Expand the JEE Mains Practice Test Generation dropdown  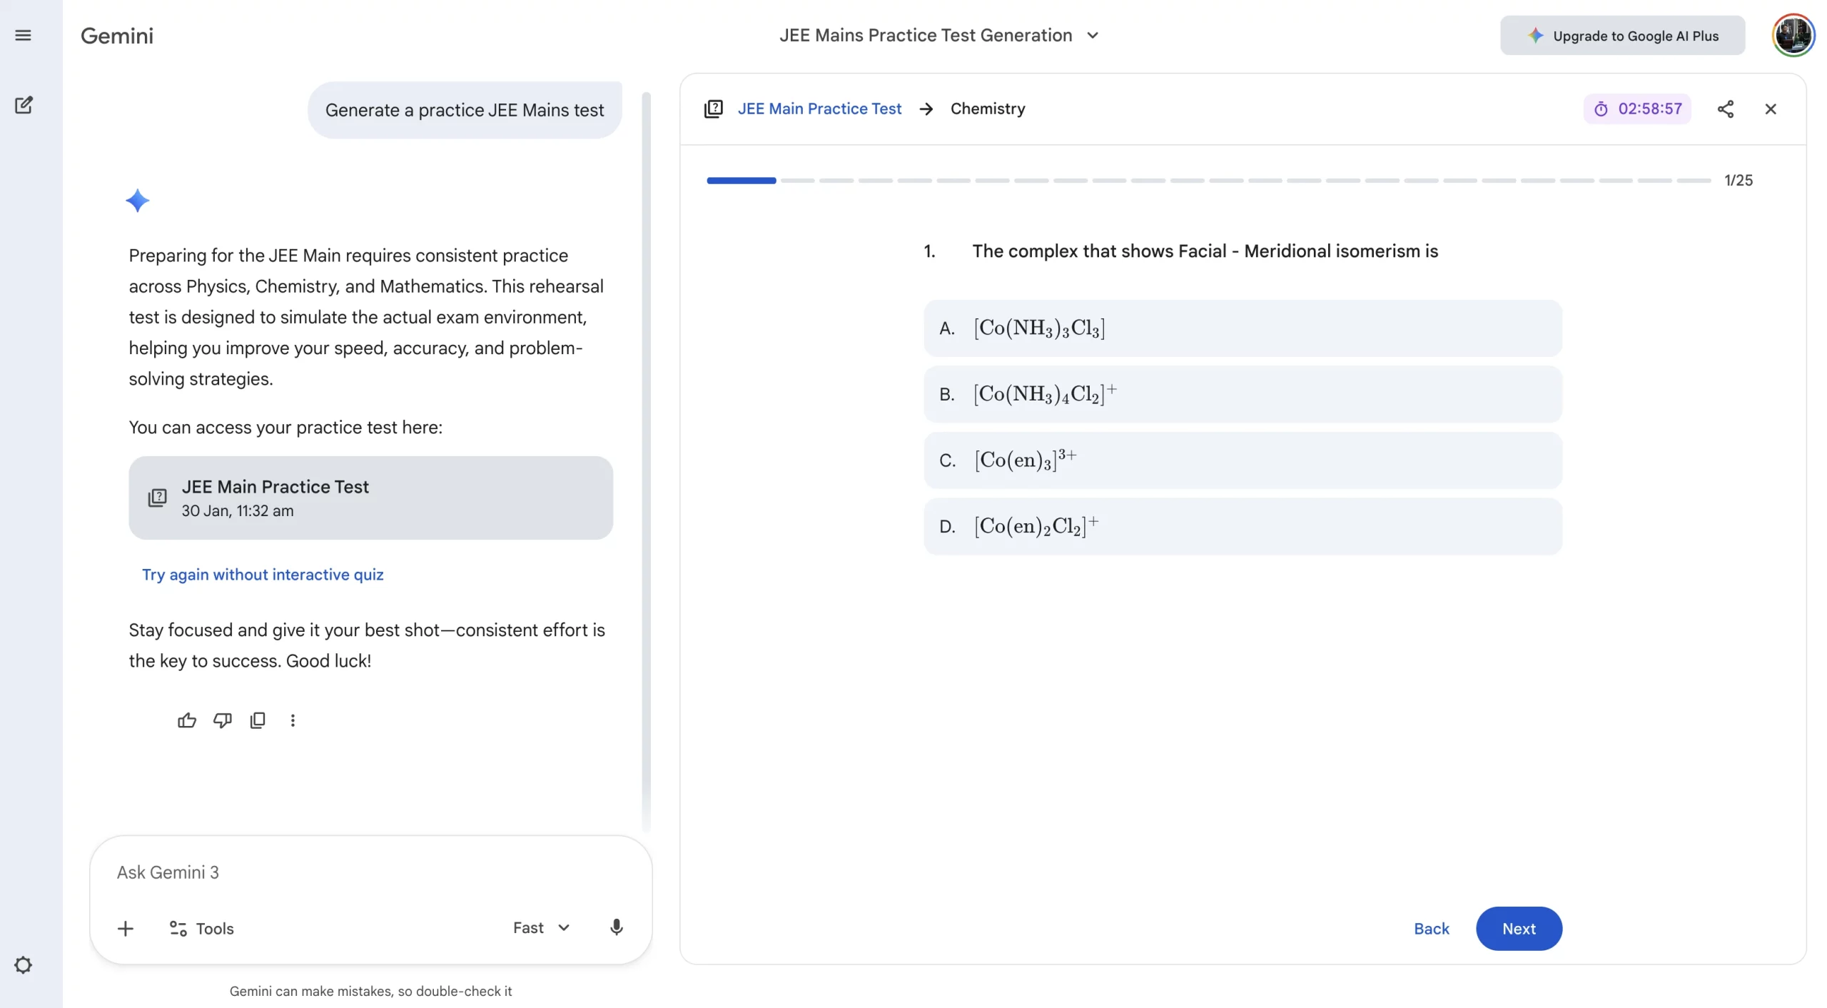click(1092, 35)
